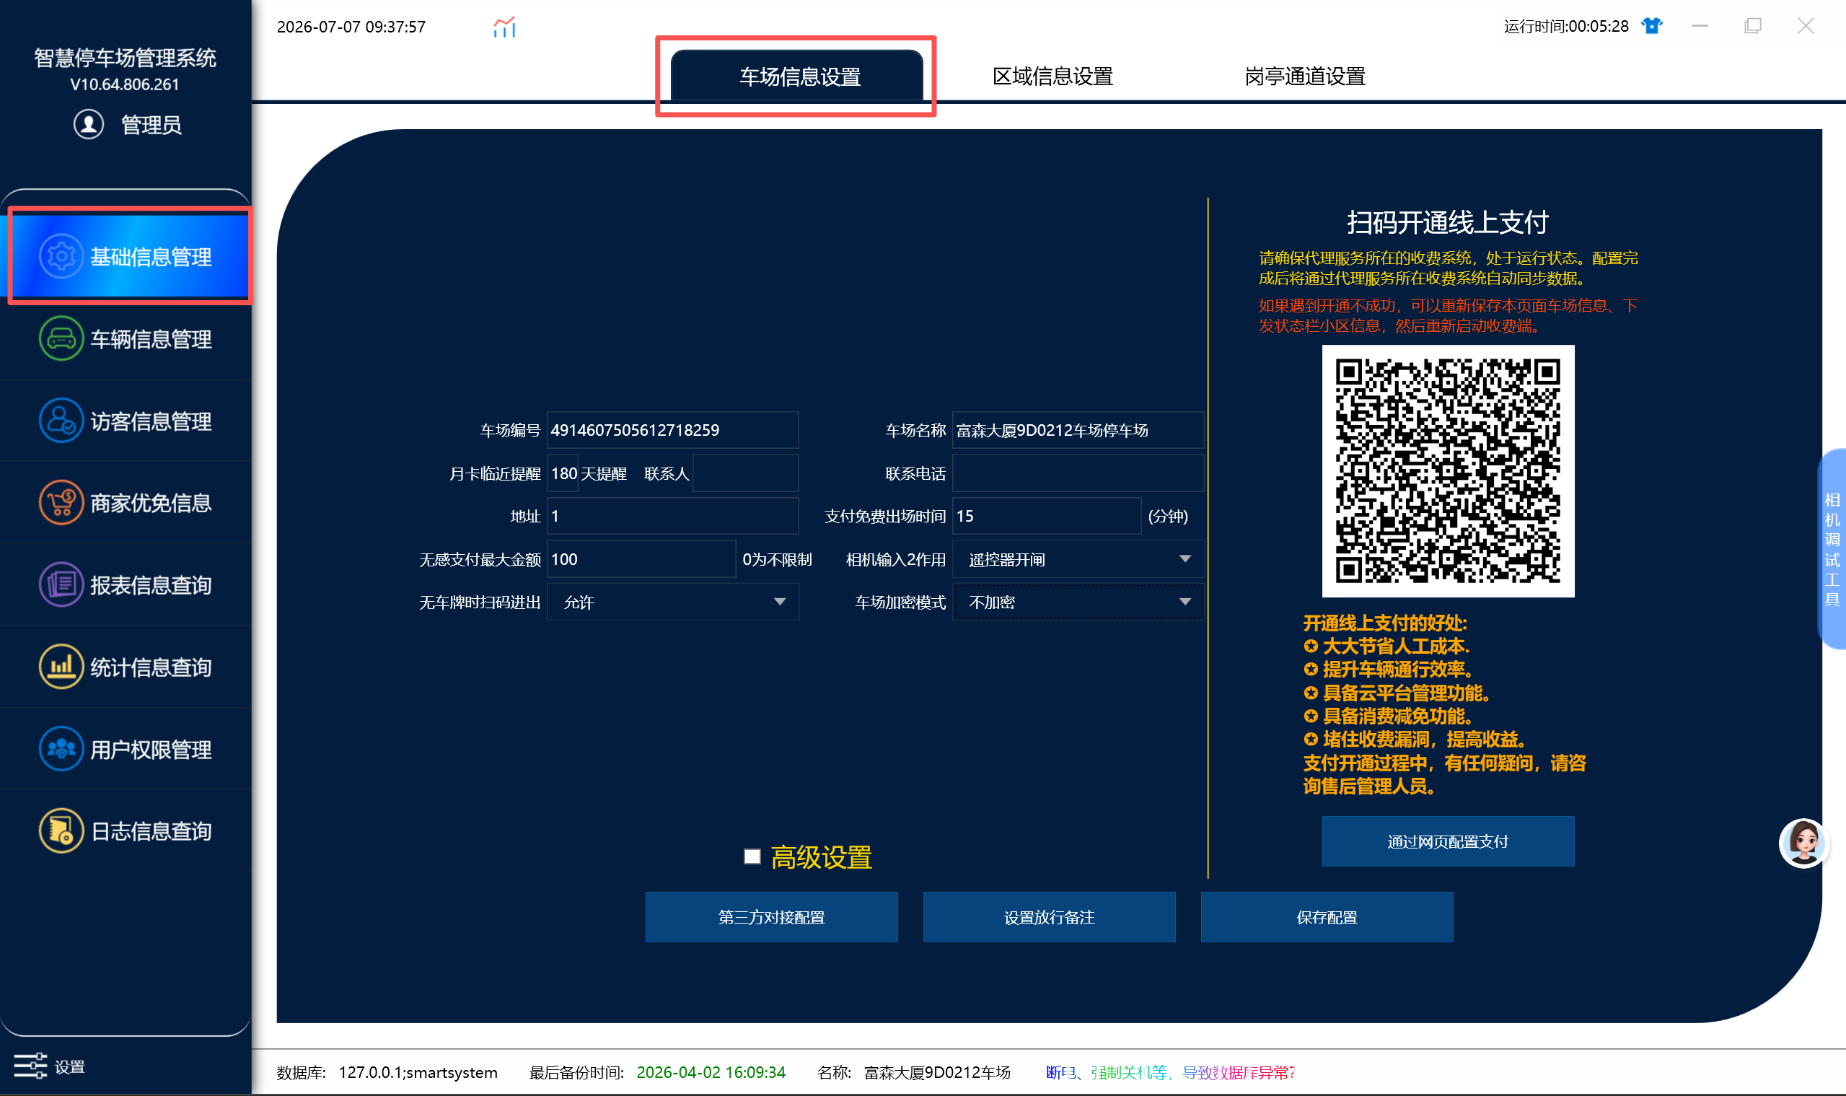Viewport: 1846px width, 1096px height.
Task: Click the 第三方对接配置 button
Action: coord(772,917)
